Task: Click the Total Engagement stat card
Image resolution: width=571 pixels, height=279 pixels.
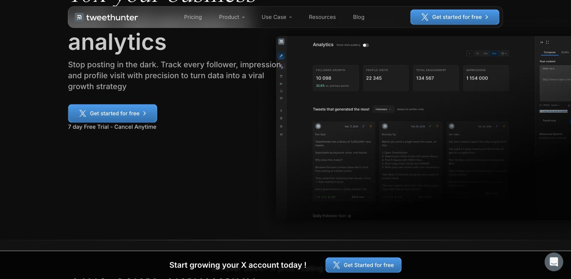Action: tap(436, 78)
